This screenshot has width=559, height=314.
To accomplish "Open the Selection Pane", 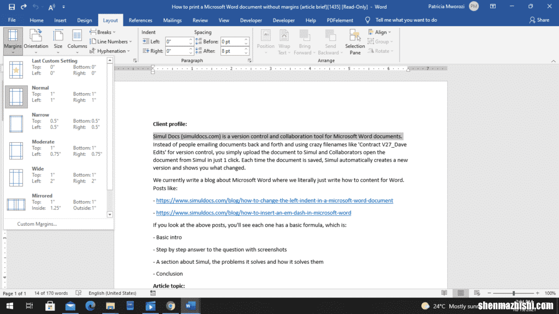I will click(x=355, y=42).
